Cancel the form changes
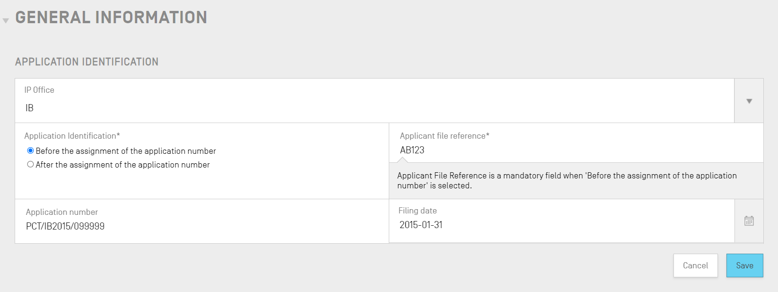 [695, 265]
